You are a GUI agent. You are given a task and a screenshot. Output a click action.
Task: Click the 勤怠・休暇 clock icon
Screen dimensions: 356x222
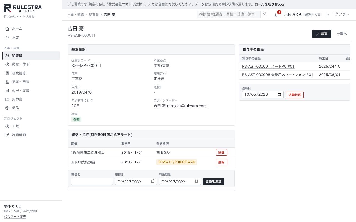click(7, 64)
